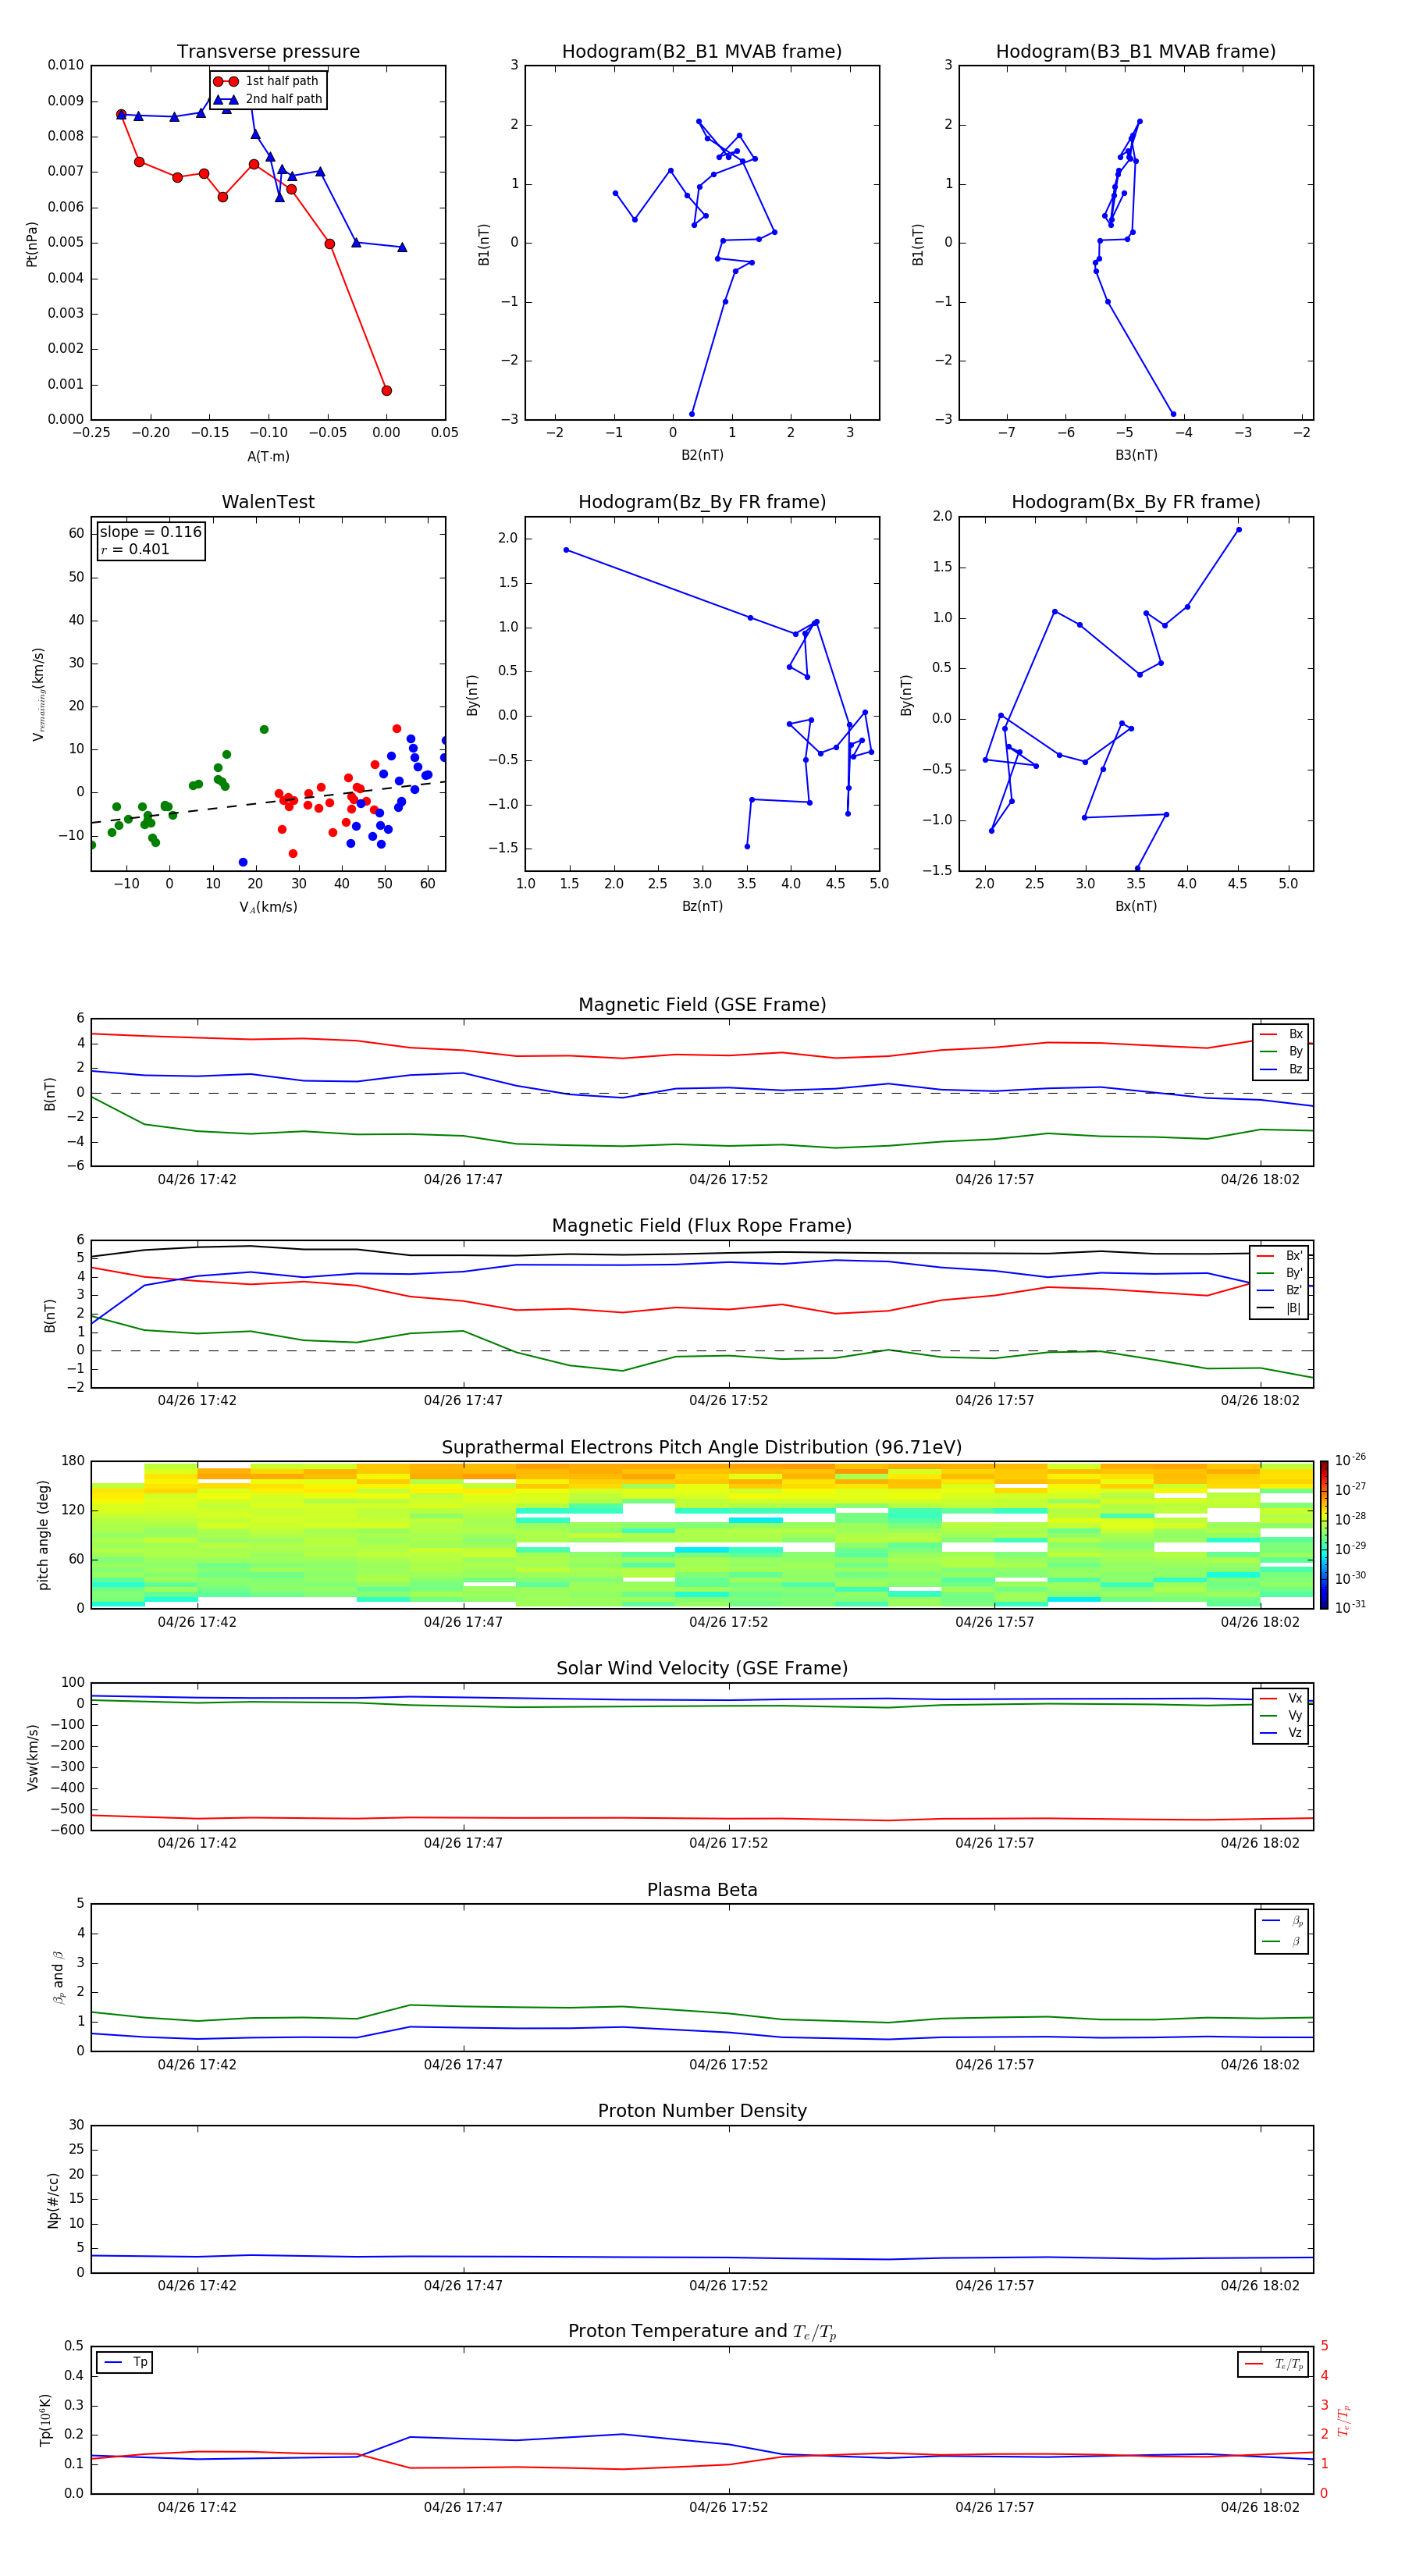Click the "Bz(nT)" x-axis label
1405x2576 pixels.
tap(702, 906)
